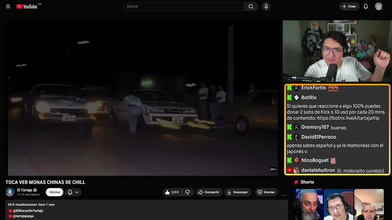The image size is (392, 220).
Task: Click the Gremory167 username in chat
Action: click(315, 127)
